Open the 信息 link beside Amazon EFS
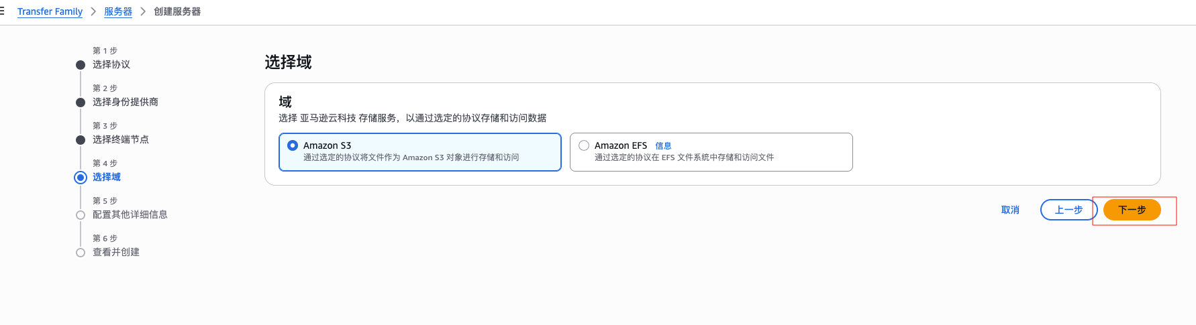Viewport: 1196px width, 325px height. [x=663, y=145]
